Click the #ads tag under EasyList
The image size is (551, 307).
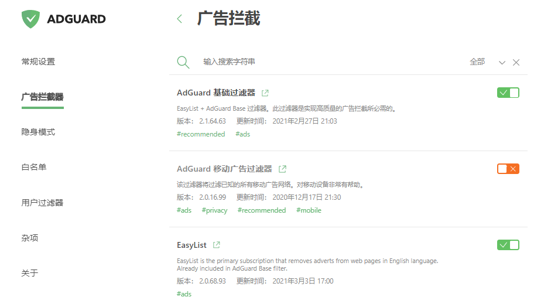184,294
